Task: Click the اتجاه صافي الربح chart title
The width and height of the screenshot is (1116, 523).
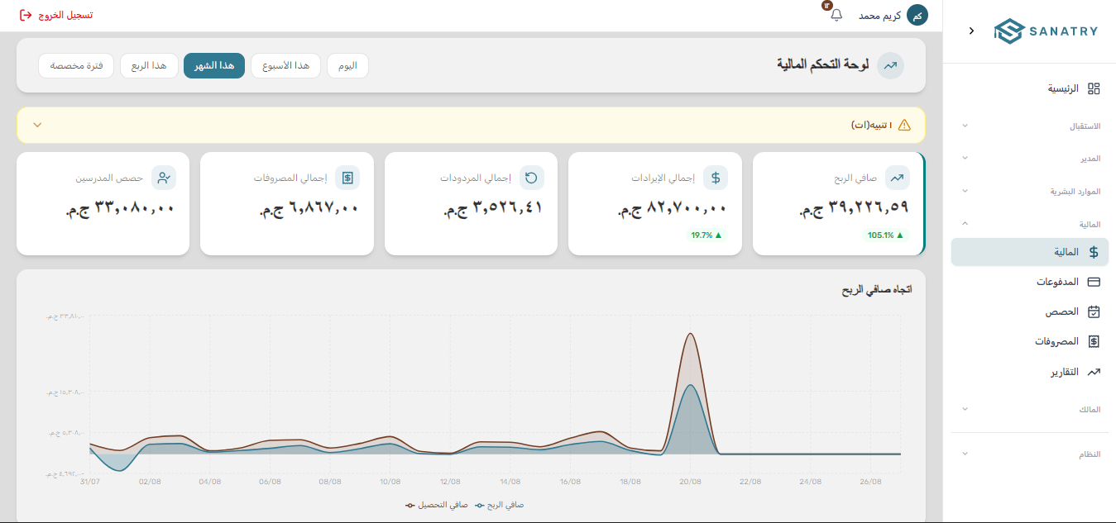Action: tap(877, 290)
